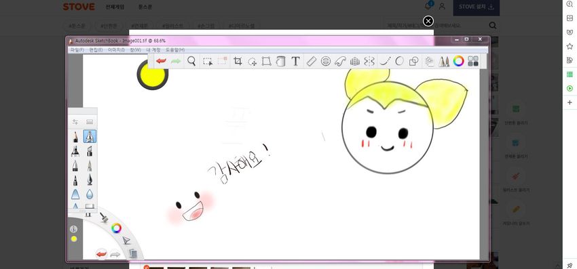Toggle the UI panels grid button
The width and height of the screenshot is (577, 269).
(x=473, y=61)
